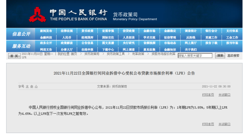This screenshot has height=137, width=246.
Task: Go to 网上调查
Action: 129,50
